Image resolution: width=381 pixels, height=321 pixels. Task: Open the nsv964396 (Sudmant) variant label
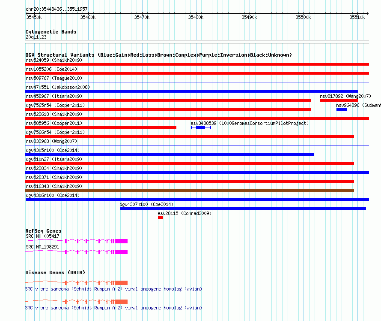(358, 105)
